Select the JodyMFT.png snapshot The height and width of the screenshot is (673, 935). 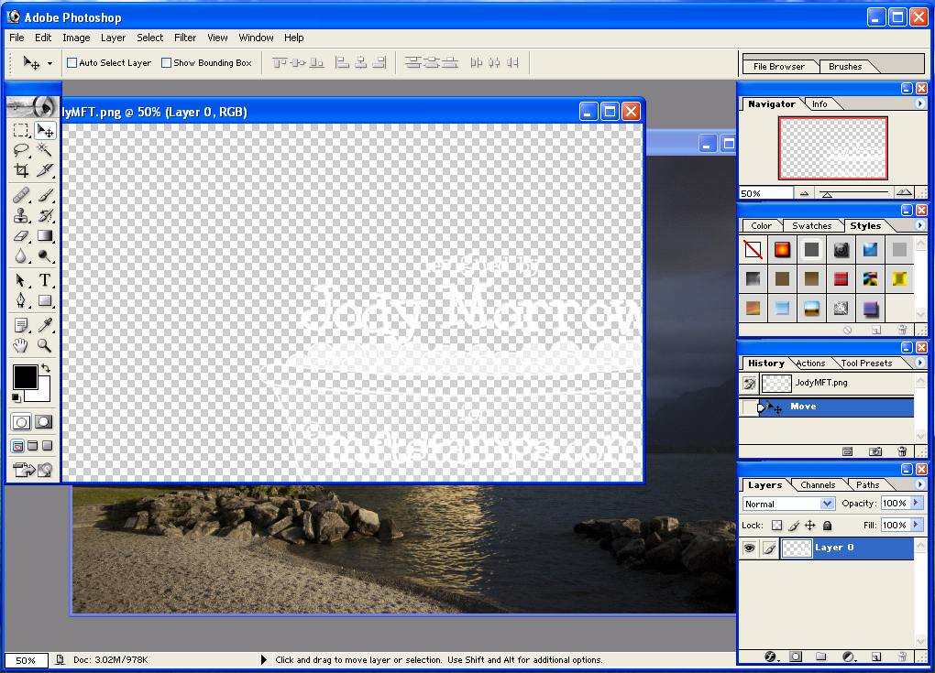(827, 383)
